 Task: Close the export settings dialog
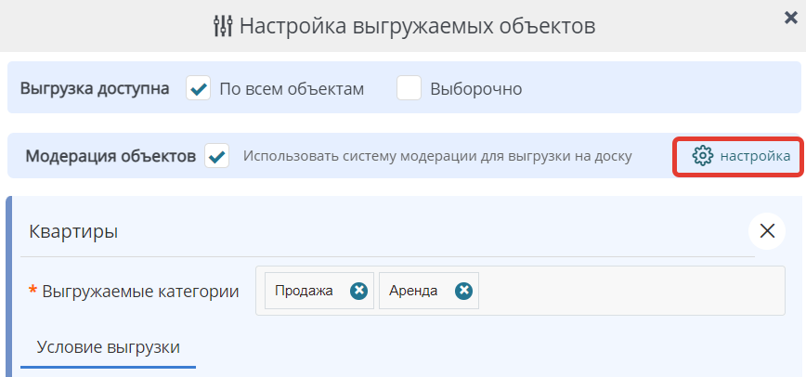789,16
